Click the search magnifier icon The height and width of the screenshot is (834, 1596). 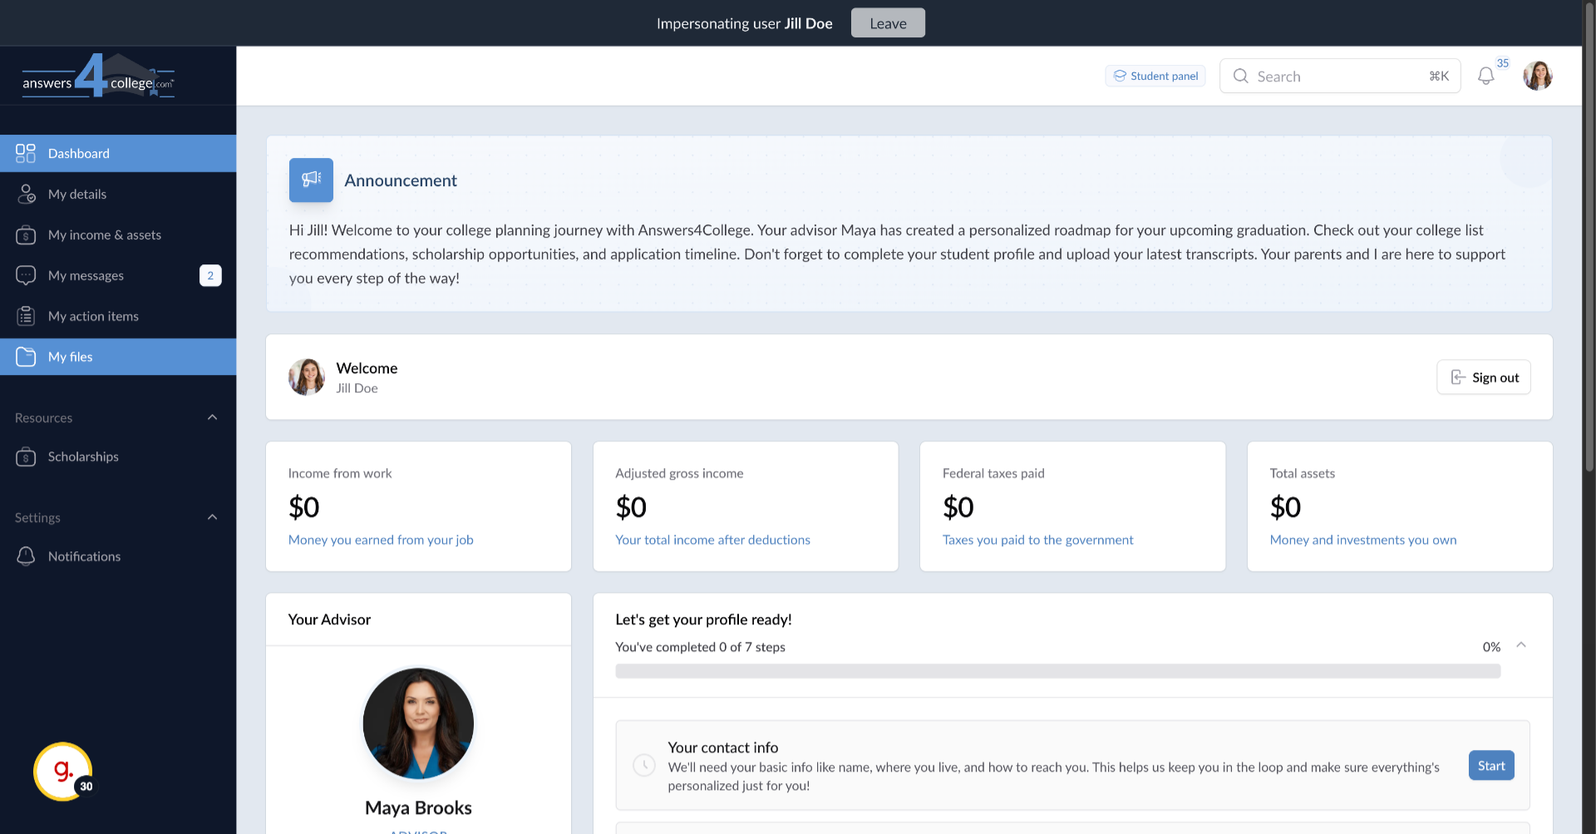(1241, 76)
